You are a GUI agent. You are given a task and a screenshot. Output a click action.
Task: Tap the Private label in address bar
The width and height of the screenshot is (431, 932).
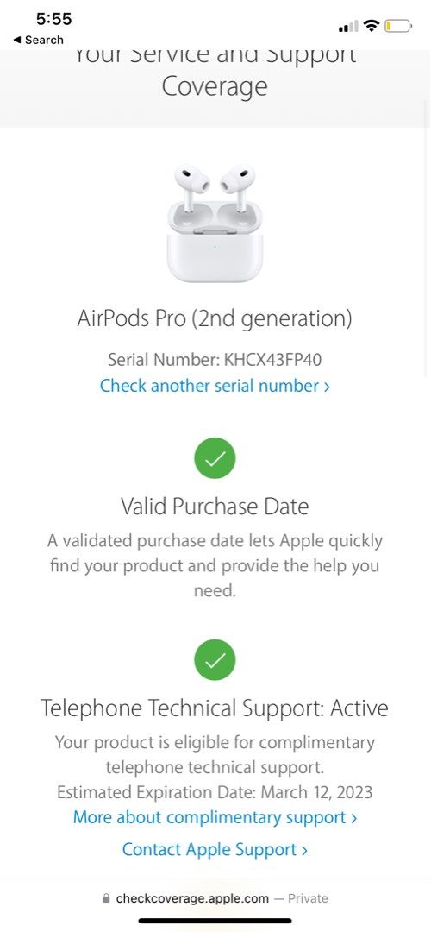click(308, 898)
